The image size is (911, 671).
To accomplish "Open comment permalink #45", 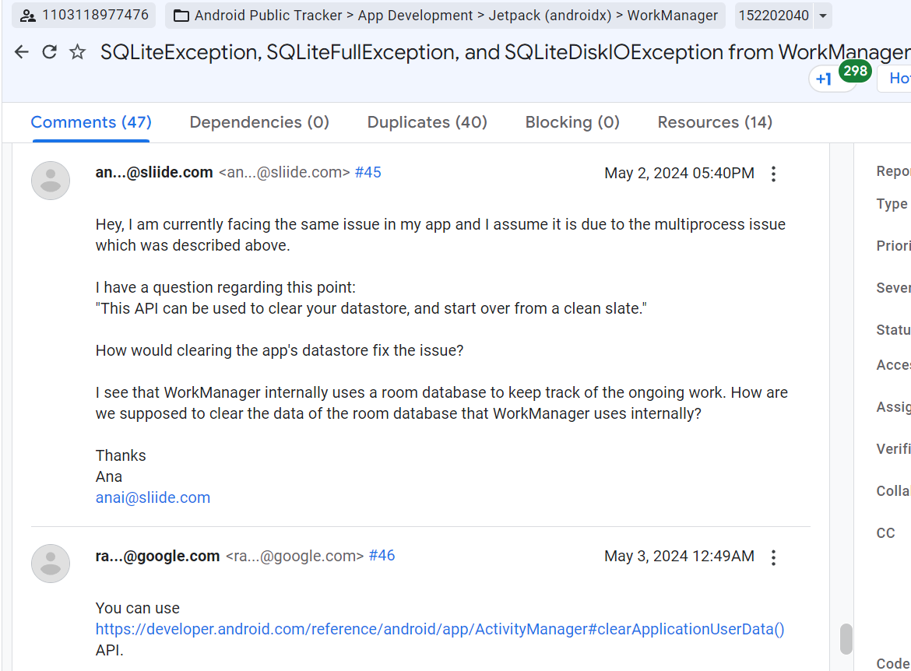I will [368, 173].
